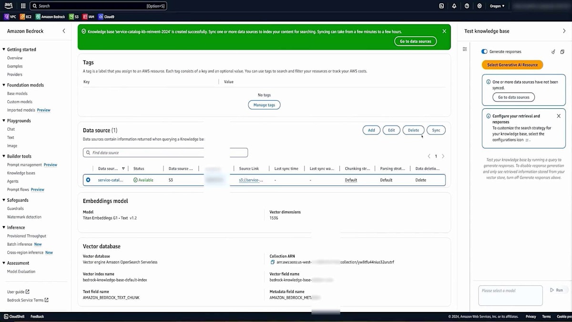Collapse the Foundation models section
Screen dimensions: 572x322
pyautogui.click(x=4, y=85)
